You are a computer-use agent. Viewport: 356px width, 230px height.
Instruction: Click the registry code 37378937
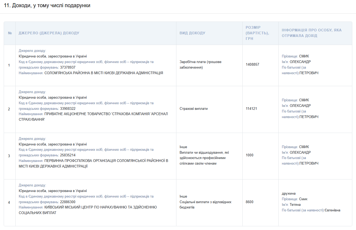pyautogui.click(x=68, y=68)
